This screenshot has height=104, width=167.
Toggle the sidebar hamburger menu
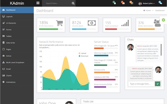(38, 3)
